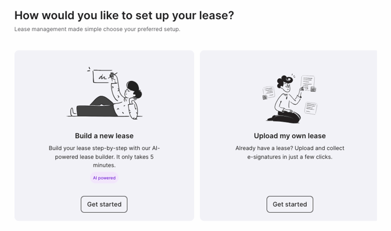Click the top-right floating document being touched
Screen dimensions: 391x231
tap(308, 83)
